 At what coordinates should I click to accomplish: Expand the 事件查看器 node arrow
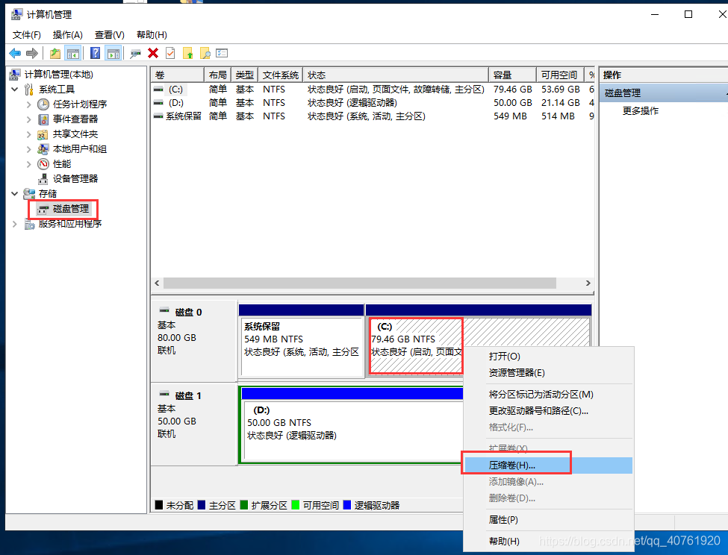[x=29, y=119]
